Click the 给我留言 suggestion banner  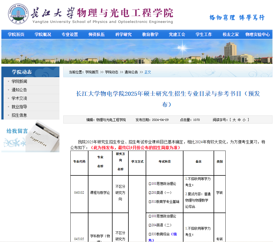tap(30, 136)
